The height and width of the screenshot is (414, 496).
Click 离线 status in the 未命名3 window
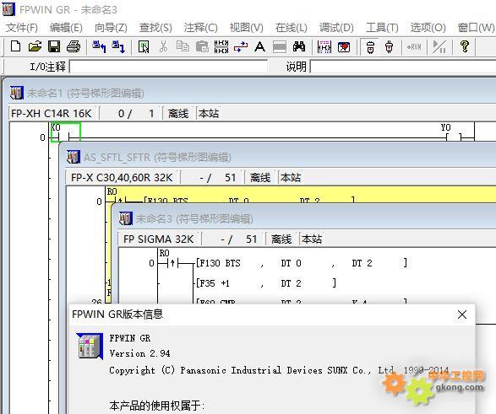pyautogui.click(x=281, y=239)
